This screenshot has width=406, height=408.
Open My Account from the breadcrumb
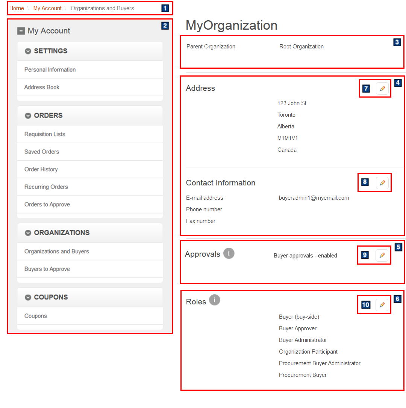[x=47, y=8]
